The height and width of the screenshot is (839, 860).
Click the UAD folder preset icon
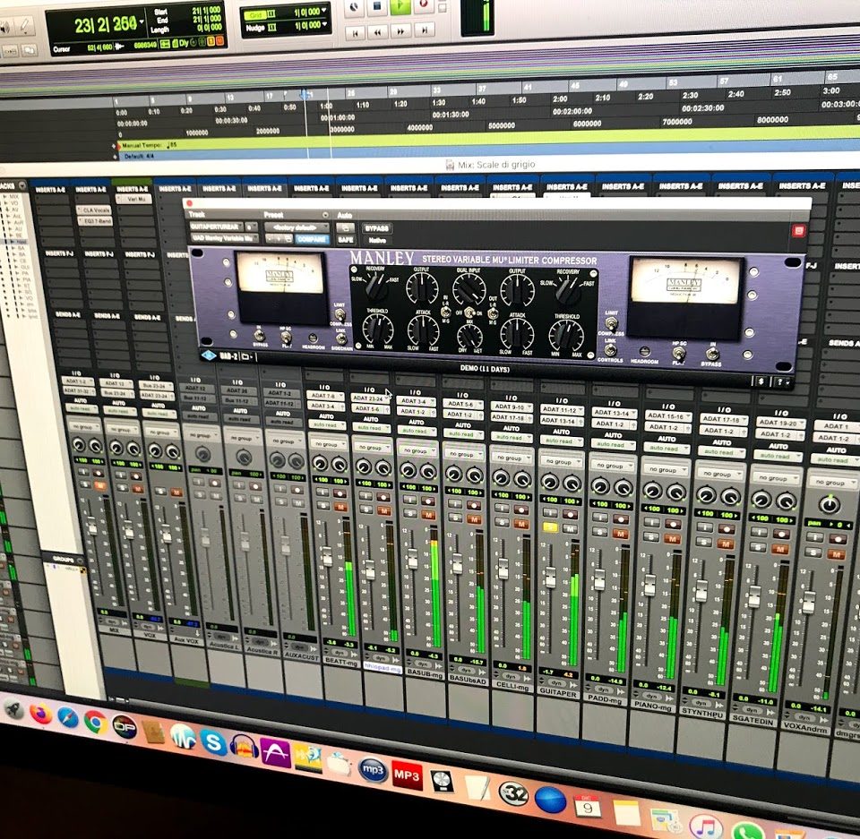245,357
